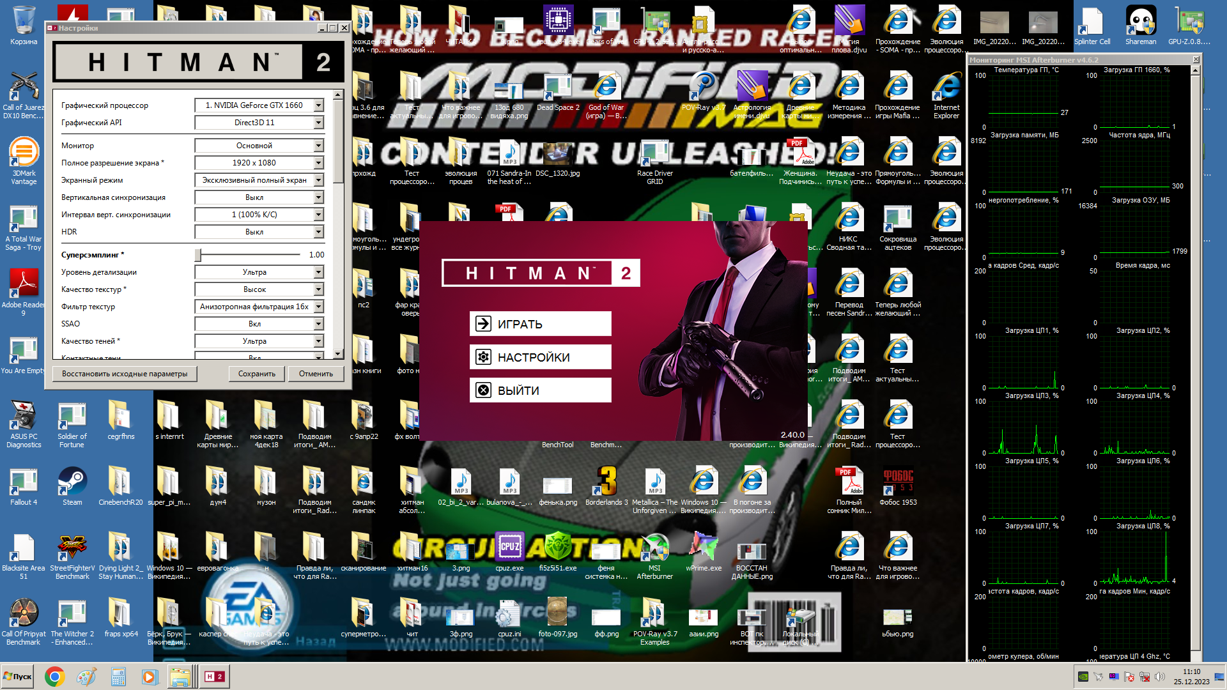Viewport: 1227px width, 690px height.
Task: Click the Google Chrome taskbar icon
Action: click(x=54, y=677)
